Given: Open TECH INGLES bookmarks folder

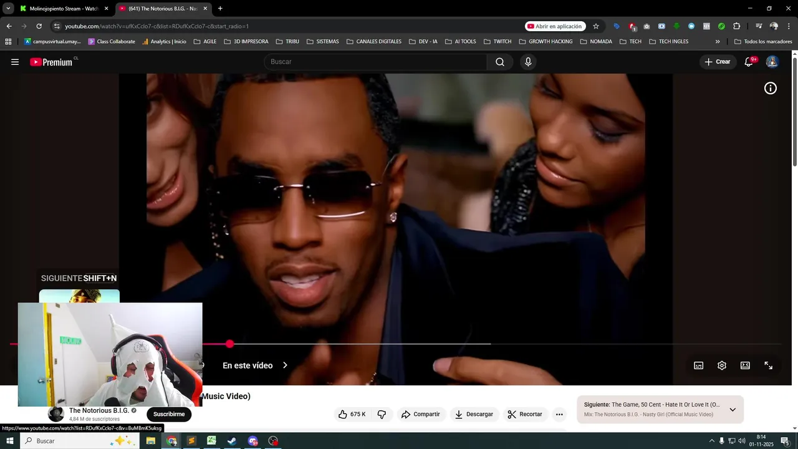Looking at the screenshot, I should point(669,42).
